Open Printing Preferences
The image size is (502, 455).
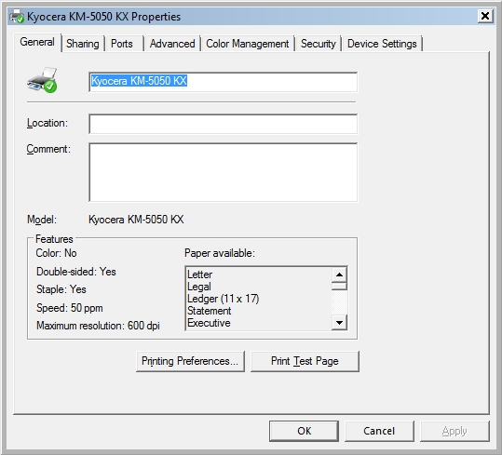click(x=190, y=361)
